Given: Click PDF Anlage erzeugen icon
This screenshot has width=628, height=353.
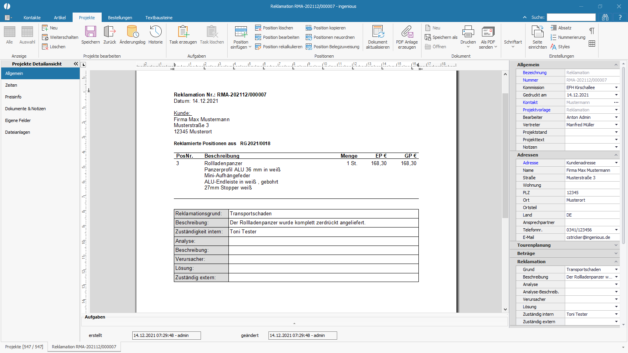Looking at the screenshot, I should tap(407, 32).
